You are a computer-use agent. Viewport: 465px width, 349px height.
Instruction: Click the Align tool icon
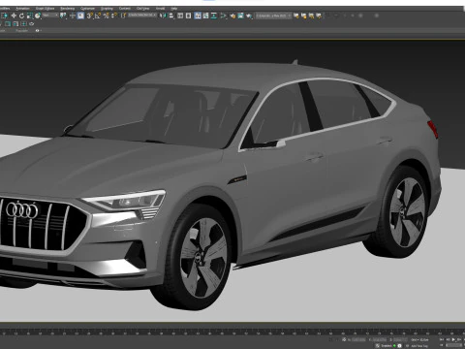[171, 16]
